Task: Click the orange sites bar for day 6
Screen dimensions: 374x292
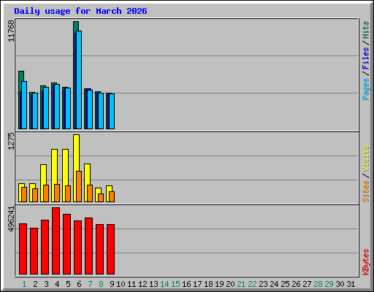Action: 79,186
